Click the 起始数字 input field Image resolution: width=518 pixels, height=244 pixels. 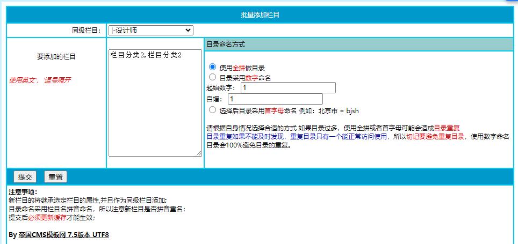pyautogui.click(x=288, y=87)
